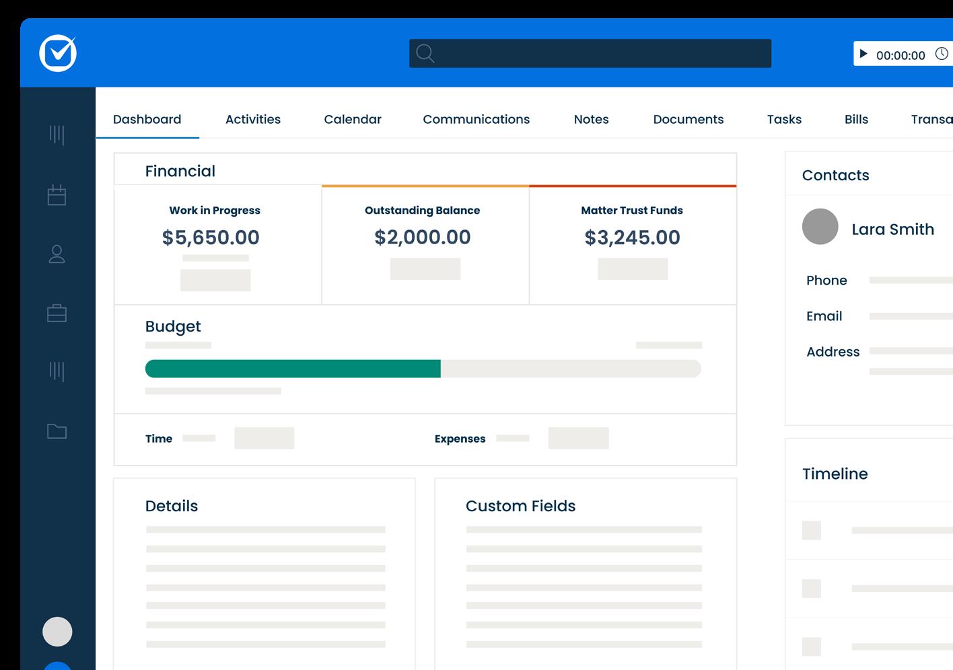Click the Outstanding Balance $2,000.00 card
The image size is (953, 670).
coord(425,245)
